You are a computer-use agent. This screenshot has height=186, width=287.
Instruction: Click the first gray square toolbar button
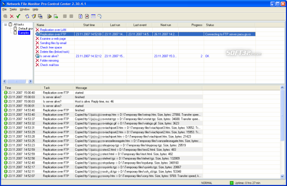click(x=65, y=16)
